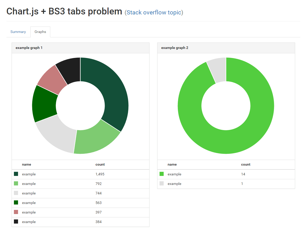Click the pink-red swatch beside count 397
Screen dimensions: 308x230
pos(16,212)
